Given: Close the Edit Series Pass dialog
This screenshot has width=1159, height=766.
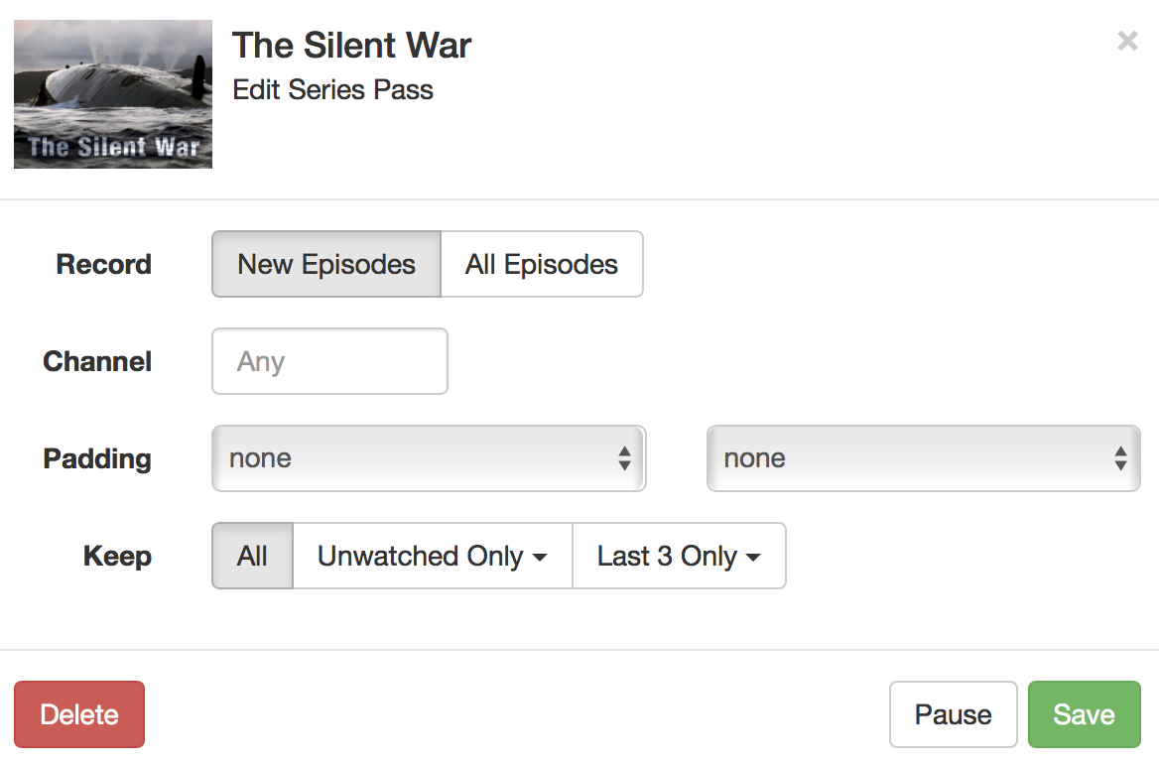Looking at the screenshot, I should point(1127,41).
